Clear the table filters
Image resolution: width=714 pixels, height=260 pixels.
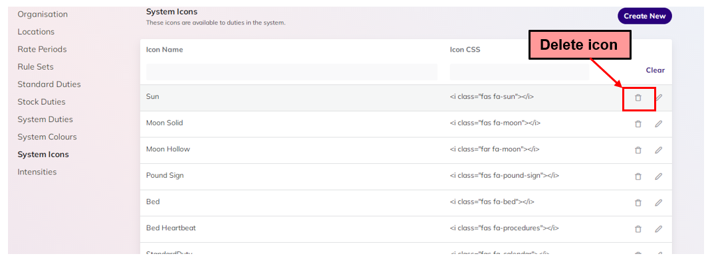pyautogui.click(x=655, y=70)
